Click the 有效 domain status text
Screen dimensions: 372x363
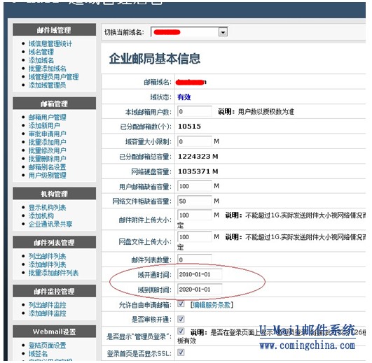click(x=184, y=97)
